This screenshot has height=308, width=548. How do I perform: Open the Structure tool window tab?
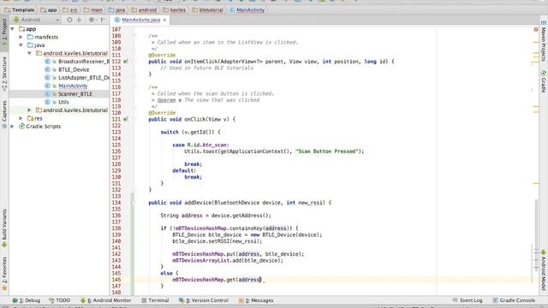click(x=4, y=74)
